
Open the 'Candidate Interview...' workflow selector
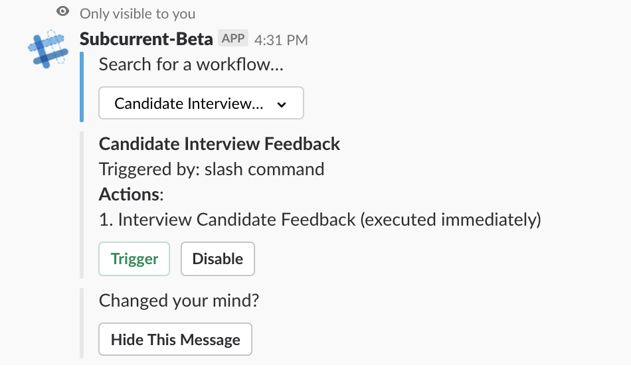201,103
